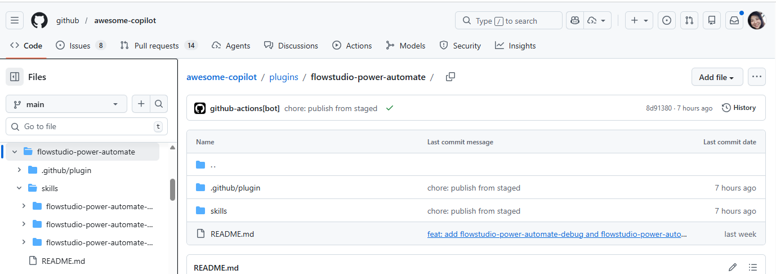Open the Add file dropdown
This screenshot has height=274, width=776.
coord(716,77)
